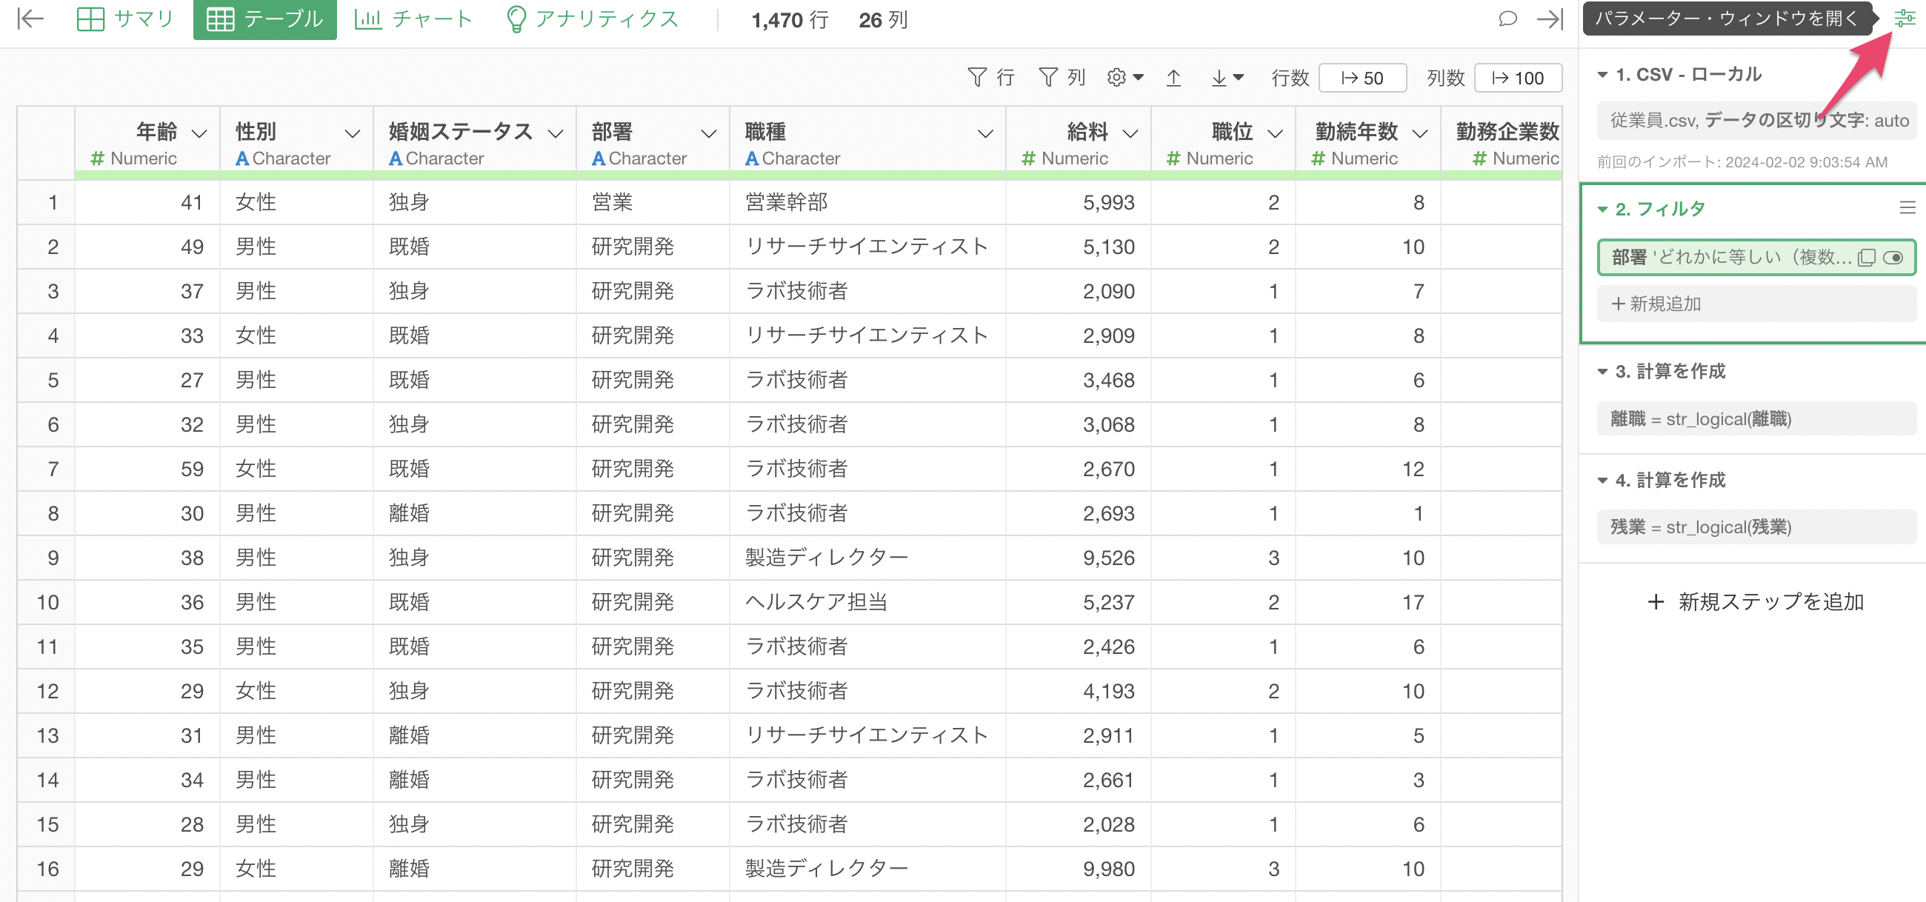Select the 離職 = str_logical(離職) step
1926x902 pixels.
click(x=1756, y=418)
